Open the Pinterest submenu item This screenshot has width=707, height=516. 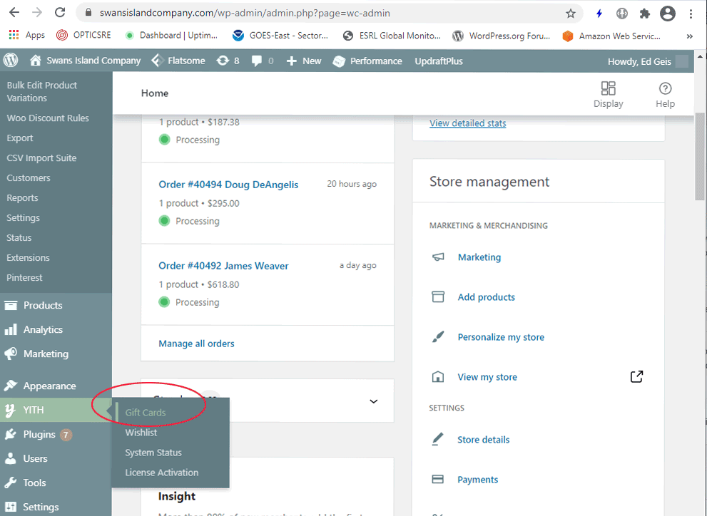[24, 277]
